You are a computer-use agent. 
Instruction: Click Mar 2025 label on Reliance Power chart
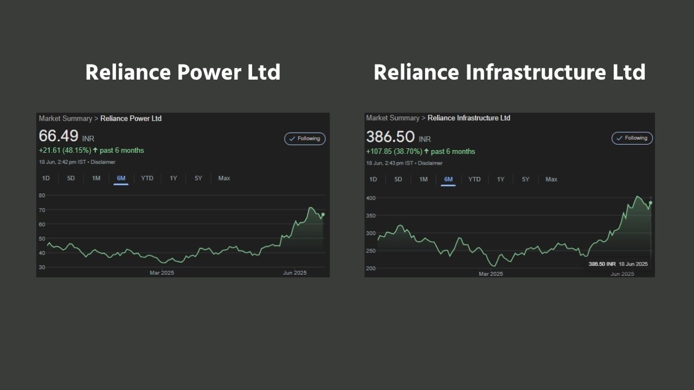(x=162, y=273)
